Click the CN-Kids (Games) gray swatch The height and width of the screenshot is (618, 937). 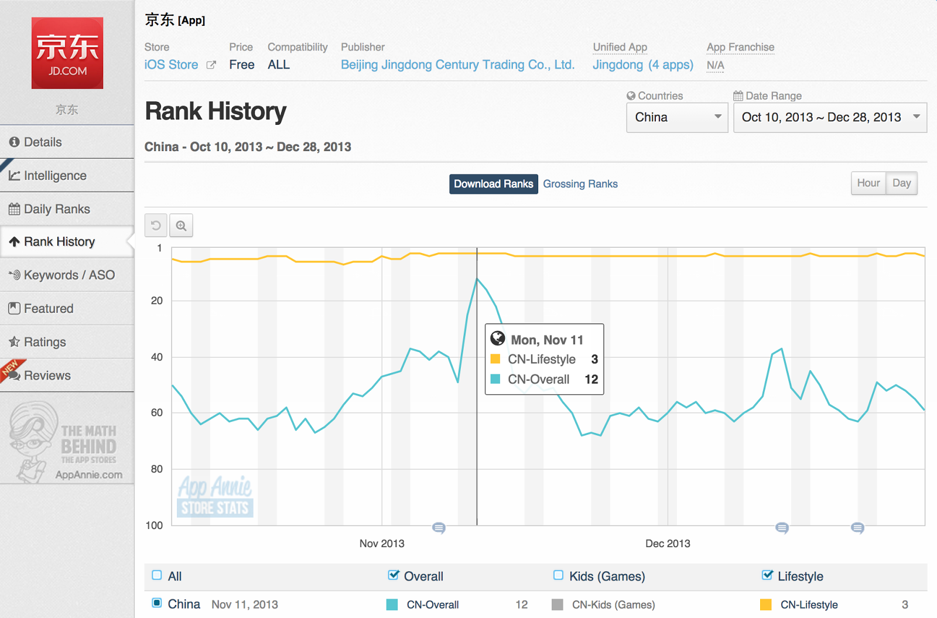pos(558,605)
